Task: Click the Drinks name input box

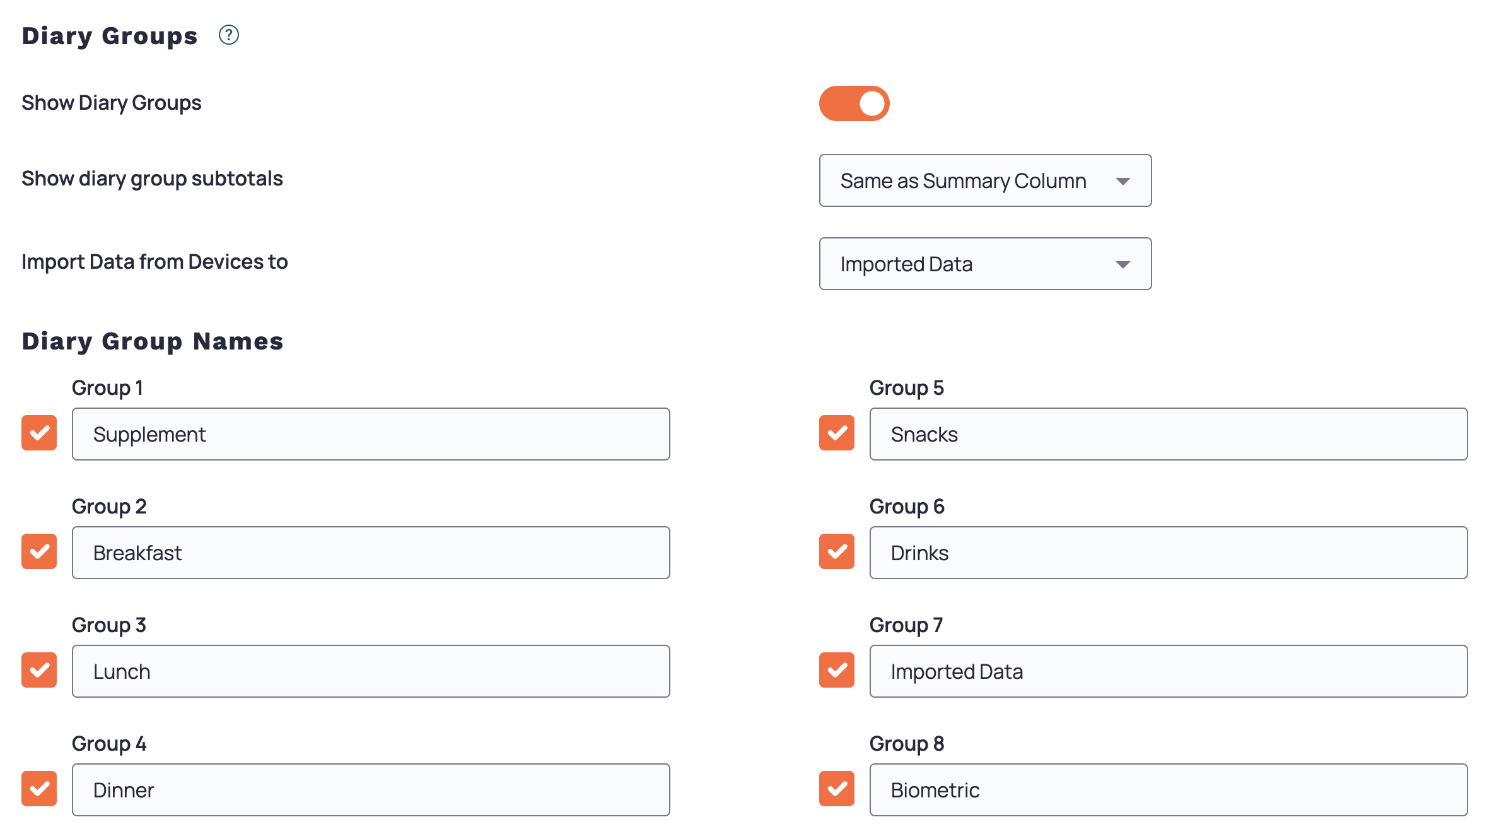Action: pyautogui.click(x=1169, y=552)
